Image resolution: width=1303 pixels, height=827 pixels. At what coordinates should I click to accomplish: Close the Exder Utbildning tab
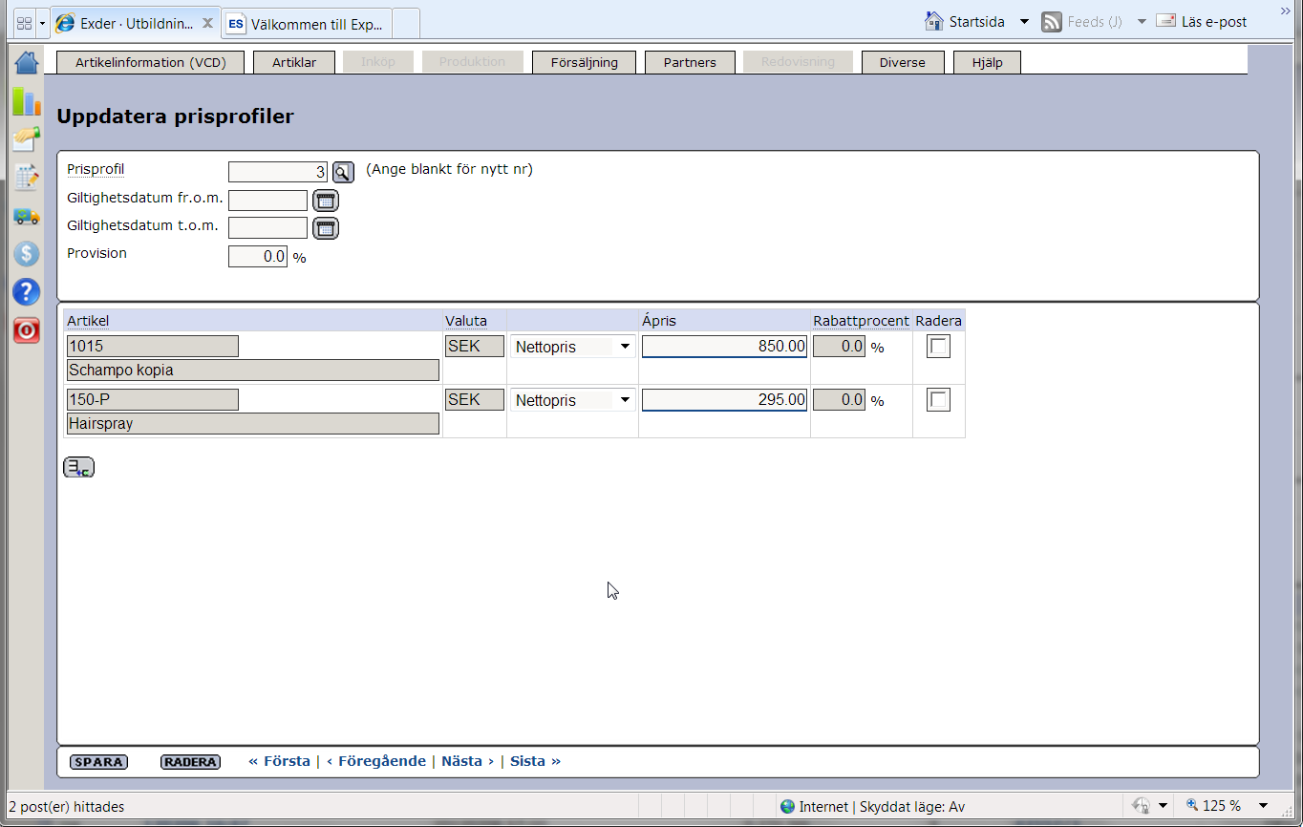208,23
